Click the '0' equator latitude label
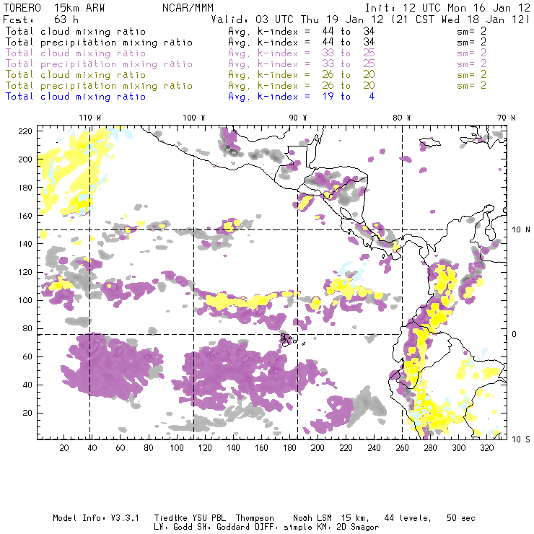The height and width of the screenshot is (534, 534). pyautogui.click(x=515, y=334)
